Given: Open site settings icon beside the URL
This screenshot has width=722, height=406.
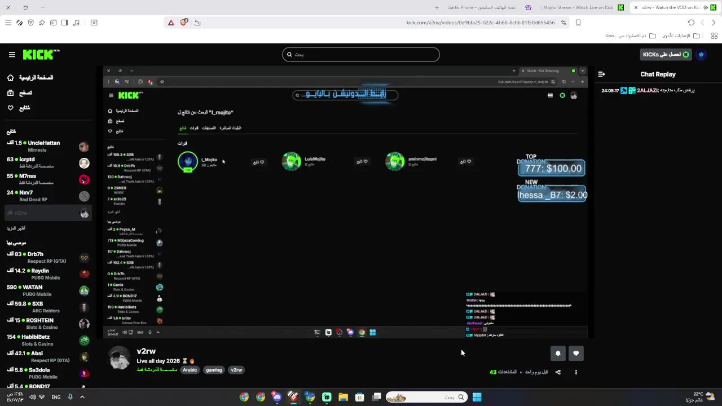Looking at the screenshot, I should pos(563,23).
